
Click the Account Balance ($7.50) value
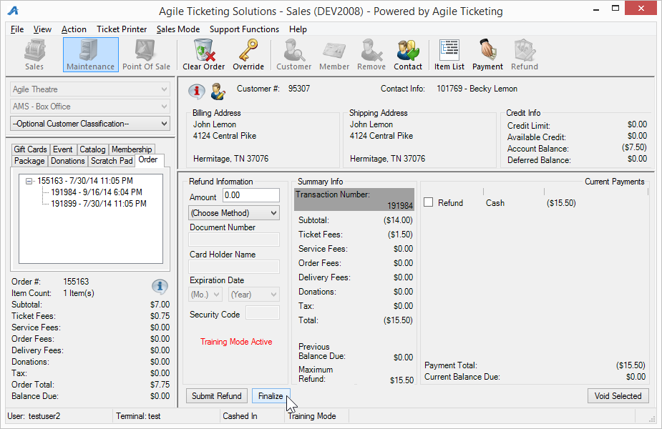coord(634,147)
